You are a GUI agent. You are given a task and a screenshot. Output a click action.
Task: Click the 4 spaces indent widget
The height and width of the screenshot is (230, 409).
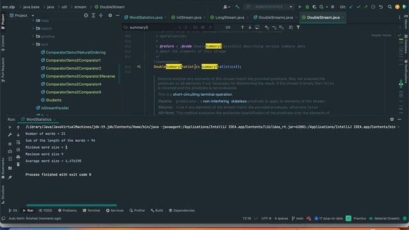point(281,218)
